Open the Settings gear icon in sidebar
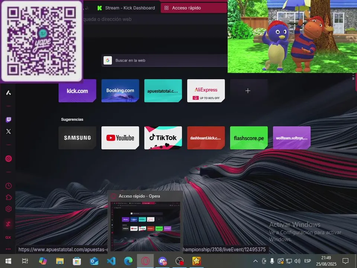The image size is (357, 268). tap(9, 209)
